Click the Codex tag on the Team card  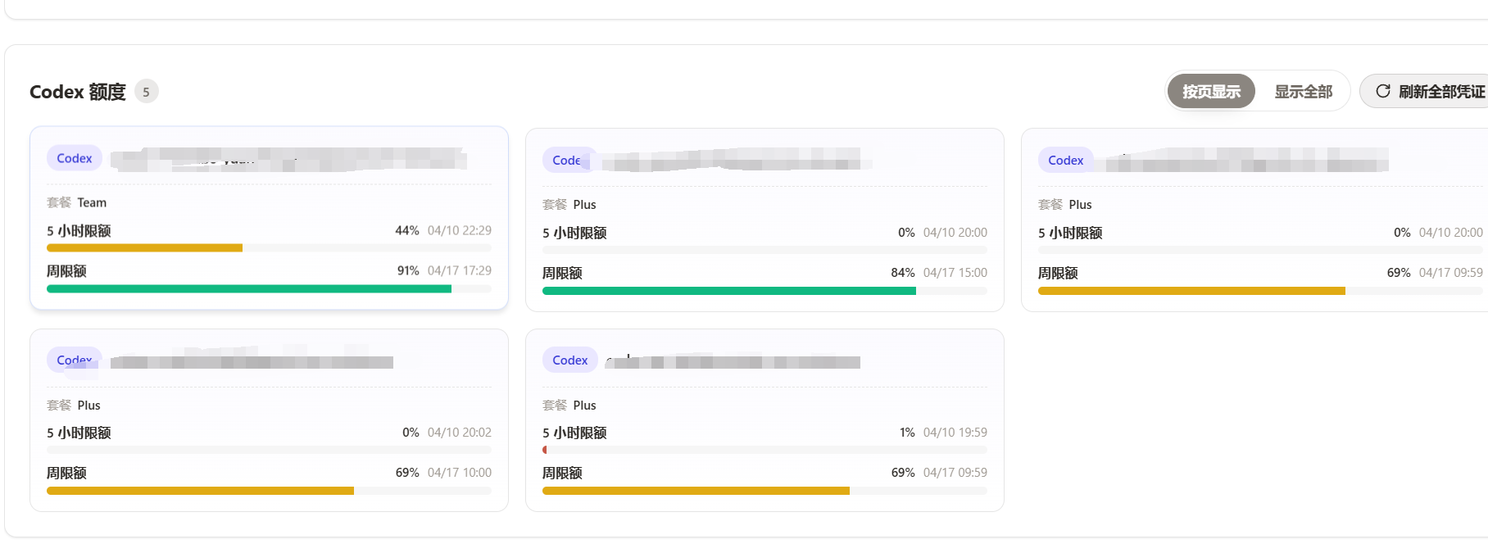(75, 158)
